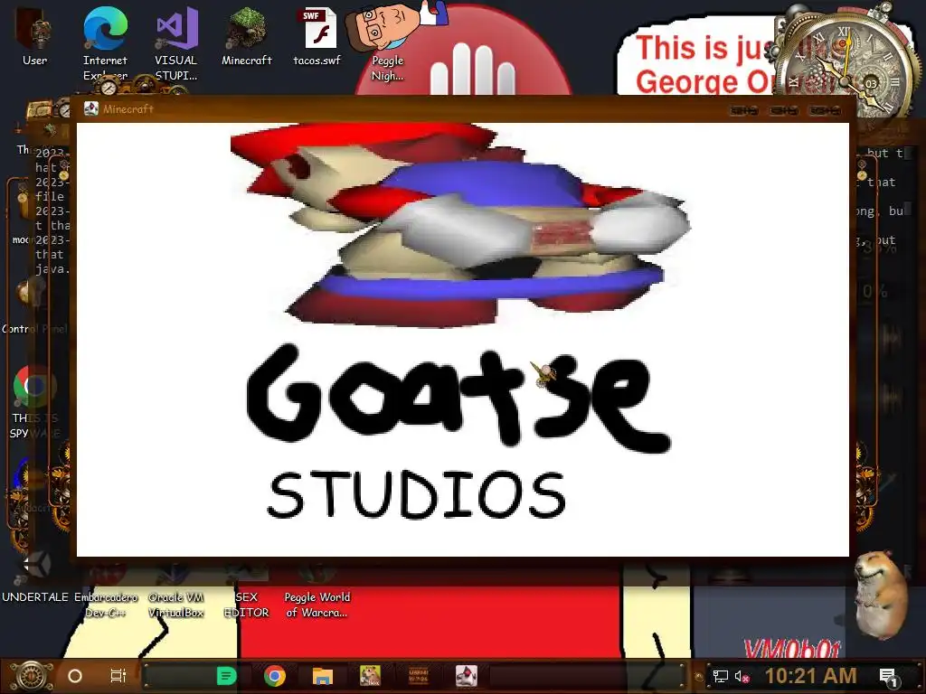This screenshot has height=694, width=926.
Task: Launch Embarcadero Dev-C++ desktop shortcut
Action: (106, 590)
